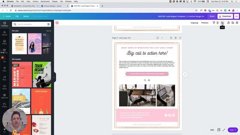Screen dimensions: 240x135
Task: Choose the pink girl portrait template
Action: pos(35,43)
